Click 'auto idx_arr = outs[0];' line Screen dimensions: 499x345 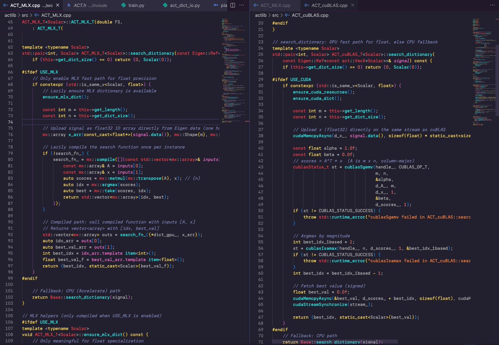72,241
